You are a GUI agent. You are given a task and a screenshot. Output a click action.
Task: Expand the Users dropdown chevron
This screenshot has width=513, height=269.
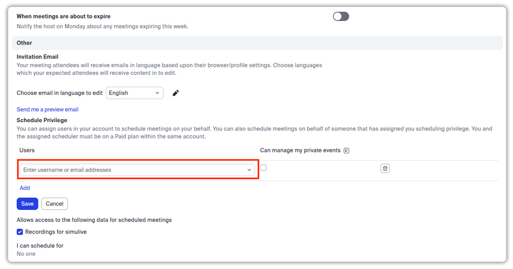point(249,170)
